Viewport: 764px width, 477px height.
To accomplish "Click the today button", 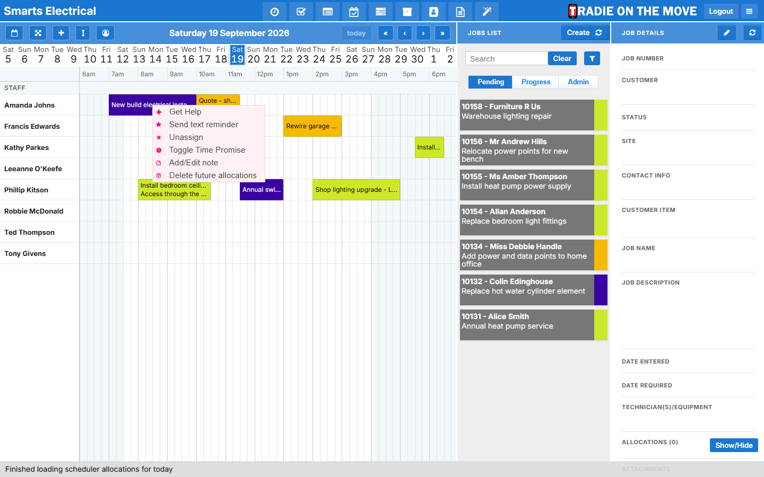I will click(x=357, y=33).
